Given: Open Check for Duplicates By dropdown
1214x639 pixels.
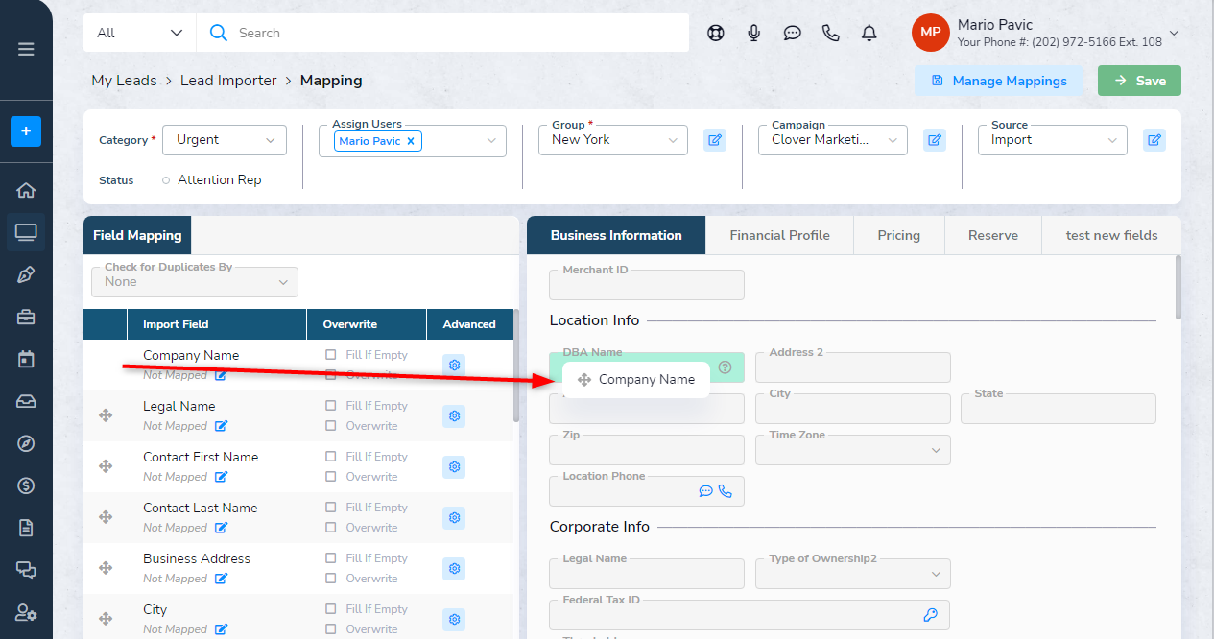Looking at the screenshot, I should point(195,282).
